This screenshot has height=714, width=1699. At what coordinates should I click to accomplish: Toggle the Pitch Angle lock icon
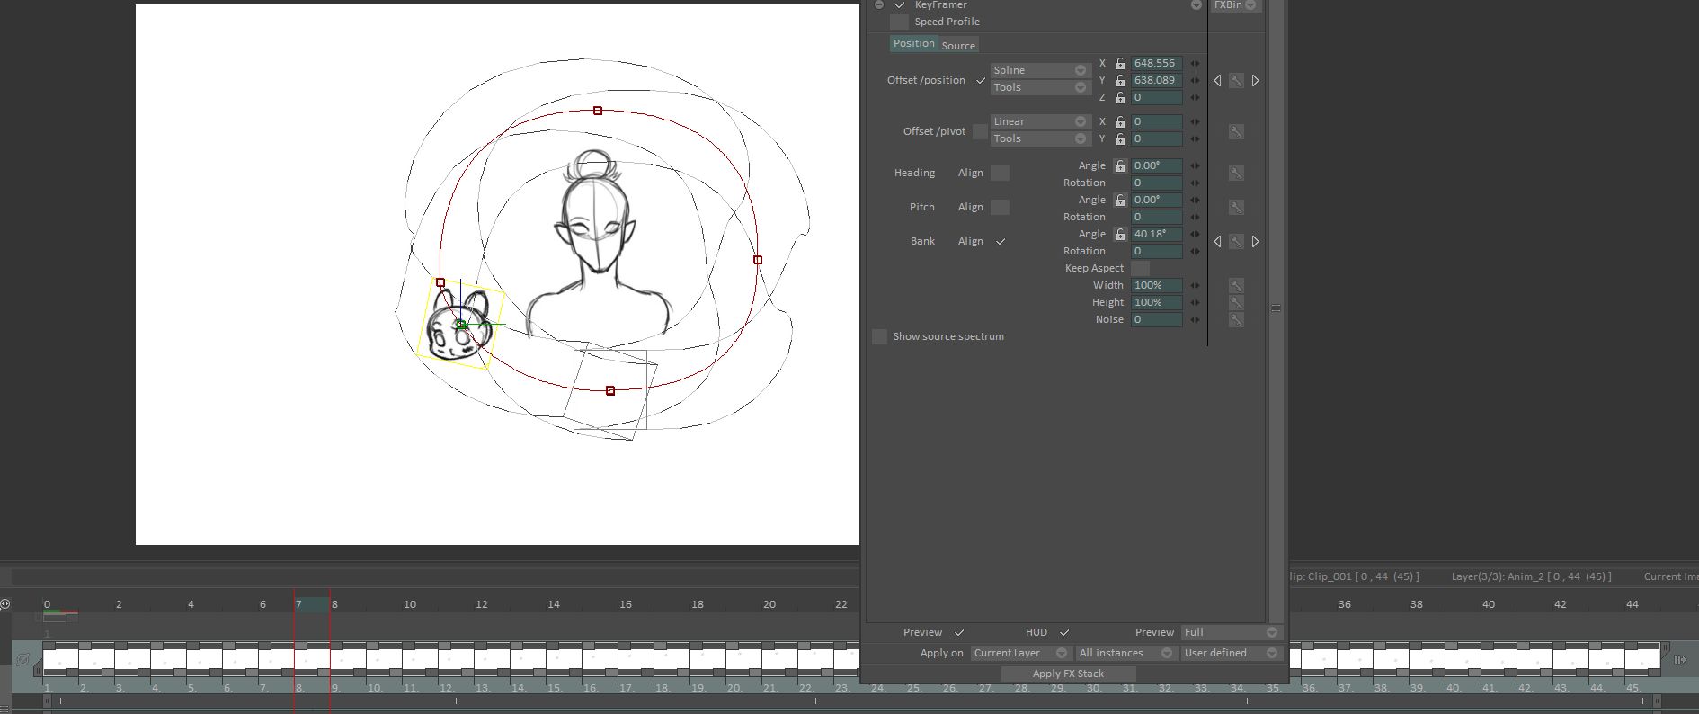click(1120, 201)
